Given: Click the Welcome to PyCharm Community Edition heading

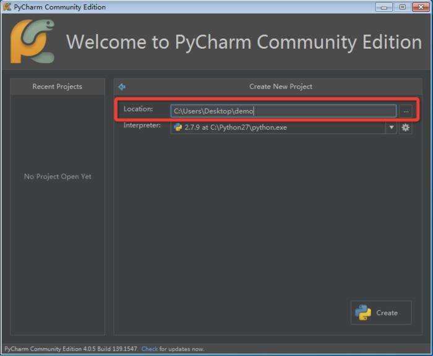Looking at the screenshot, I should point(244,42).
